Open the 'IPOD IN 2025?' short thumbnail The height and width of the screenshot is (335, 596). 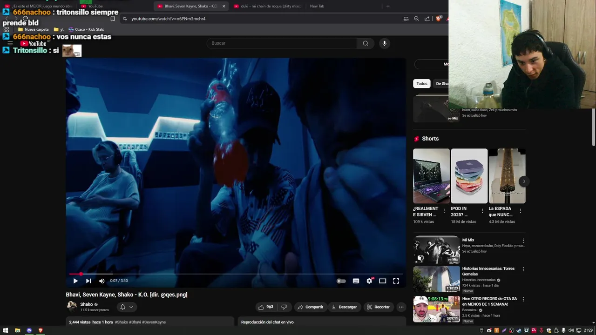pyautogui.click(x=469, y=176)
